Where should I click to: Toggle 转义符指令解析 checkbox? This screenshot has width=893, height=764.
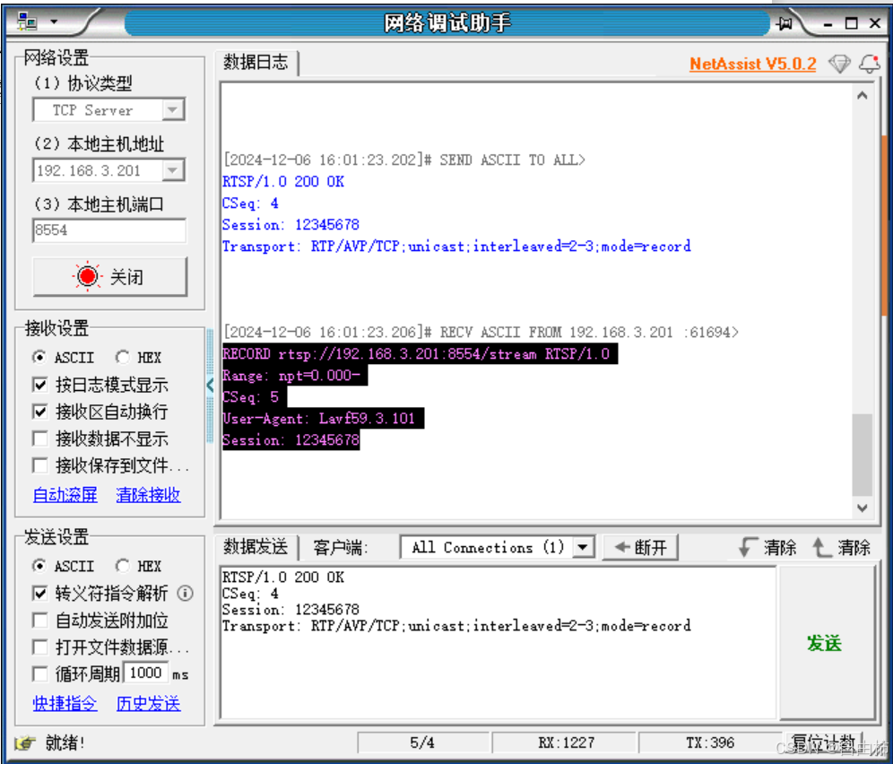(39, 594)
